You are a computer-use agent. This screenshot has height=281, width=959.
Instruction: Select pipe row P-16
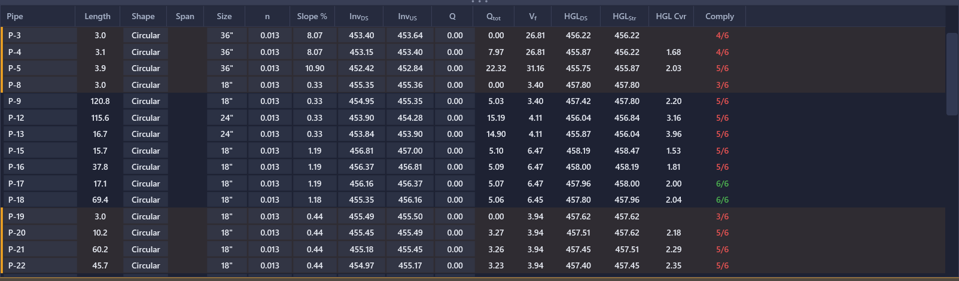pyautogui.click(x=473, y=167)
